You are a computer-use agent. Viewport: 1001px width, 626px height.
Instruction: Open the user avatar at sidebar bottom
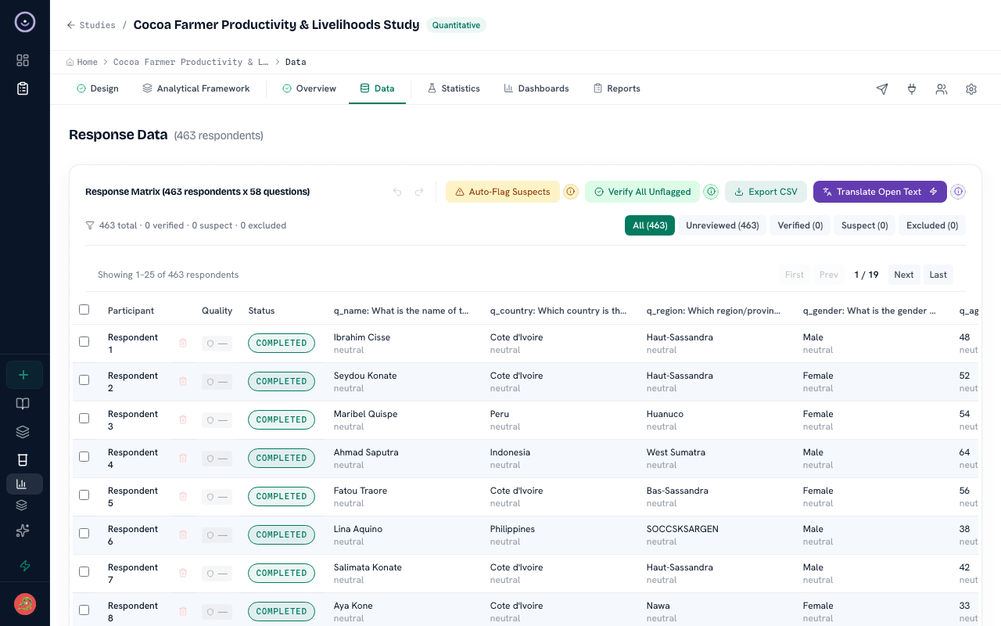click(x=25, y=604)
